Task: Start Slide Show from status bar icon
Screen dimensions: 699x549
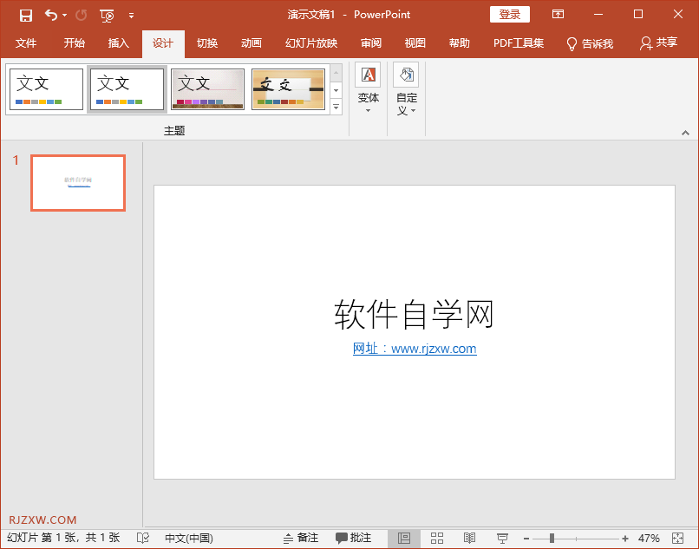Action: 501,538
